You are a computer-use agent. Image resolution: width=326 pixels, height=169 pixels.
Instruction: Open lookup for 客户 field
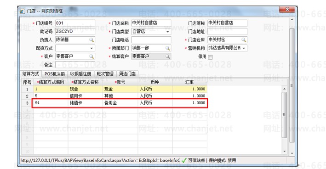point(92,56)
